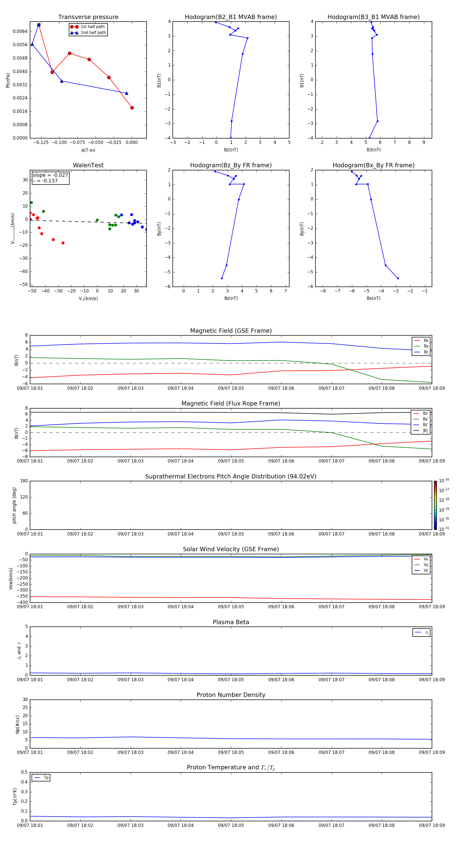Click the 'VA(km/s)' x-axis label
Image resolution: width=462 pixels, height=848 pixels.
point(88,299)
